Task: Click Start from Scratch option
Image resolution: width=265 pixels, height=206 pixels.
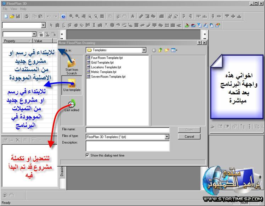Action: pos(72,67)
